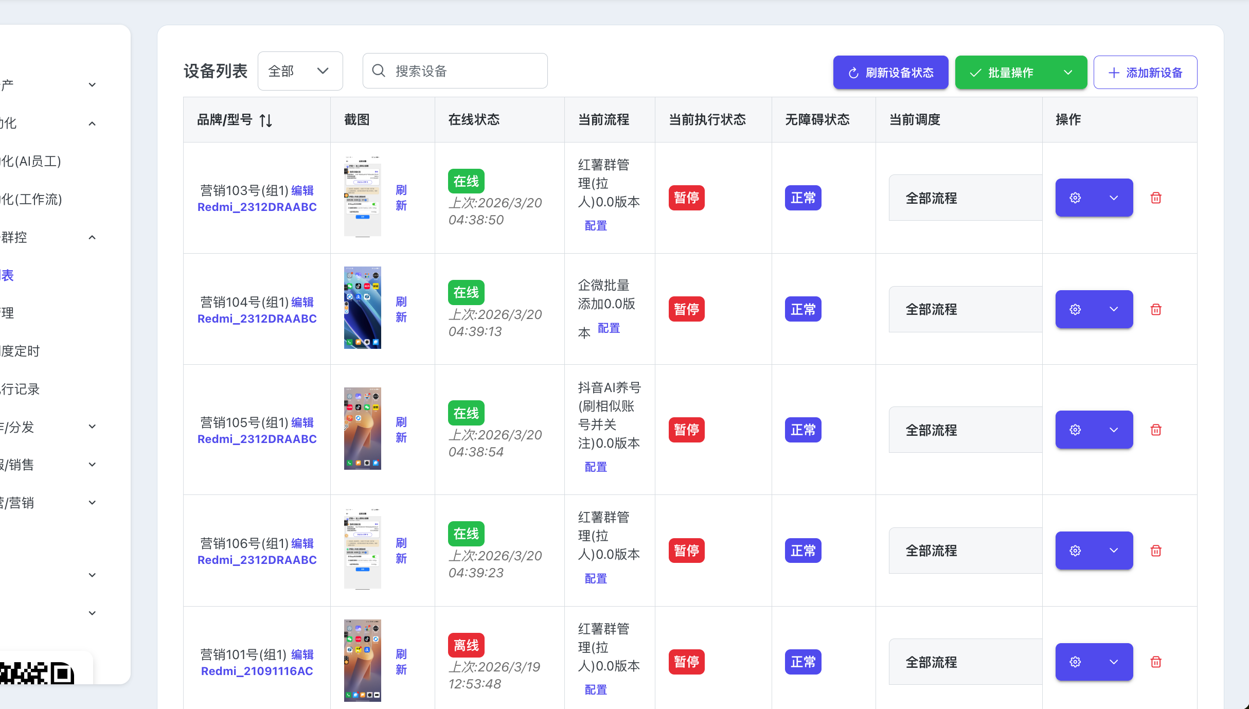The image size is (1249, 709).
Task: Click gear settings icon for 营销105号
Action: coord(1075,430)
